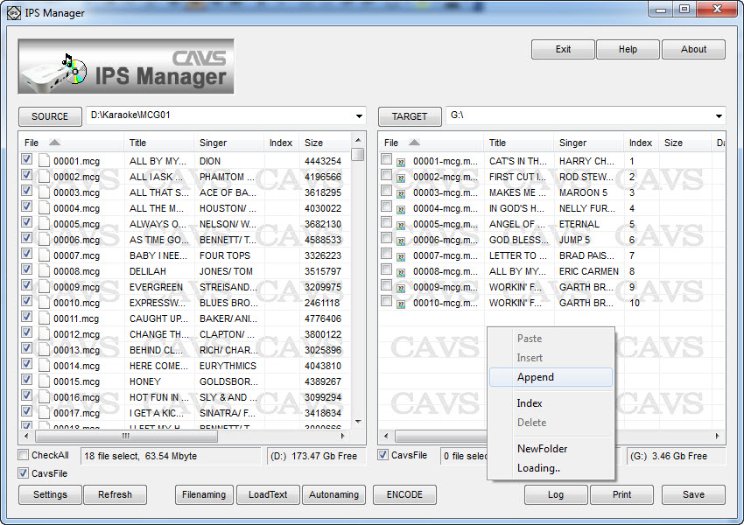Uncheck the source CavsFile checkbox
This screenshot has height=525, width=744.
[x=25, y=473]
